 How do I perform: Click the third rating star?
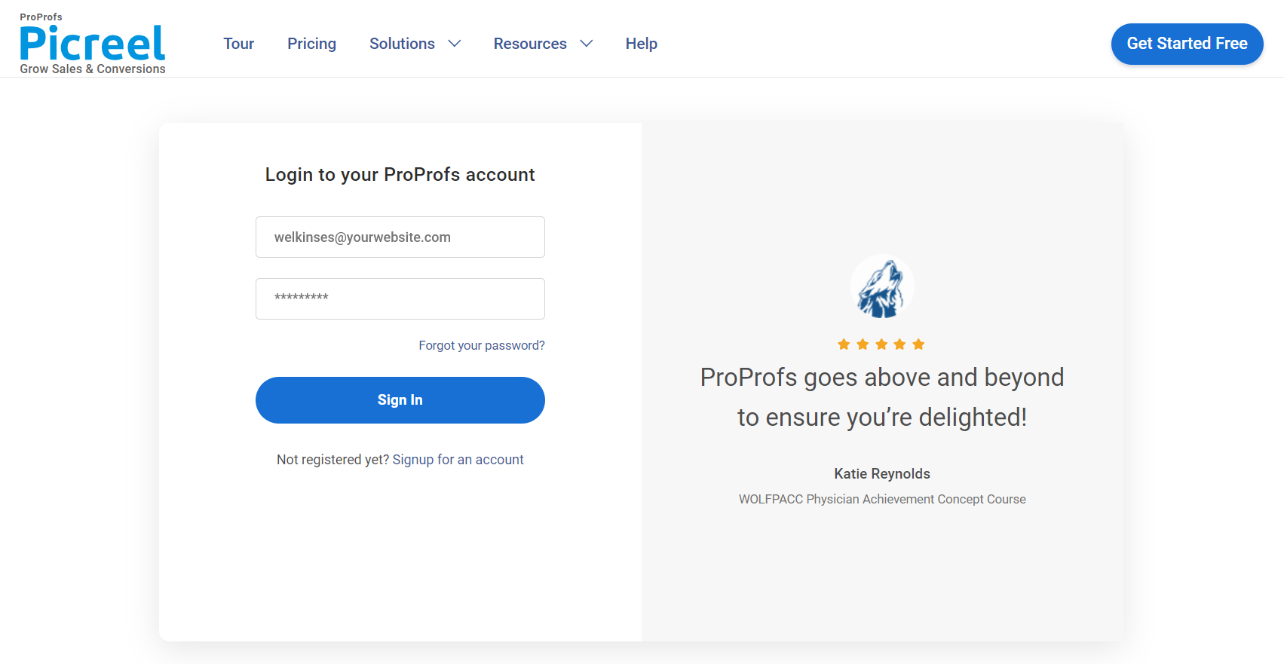coord(881,344)
